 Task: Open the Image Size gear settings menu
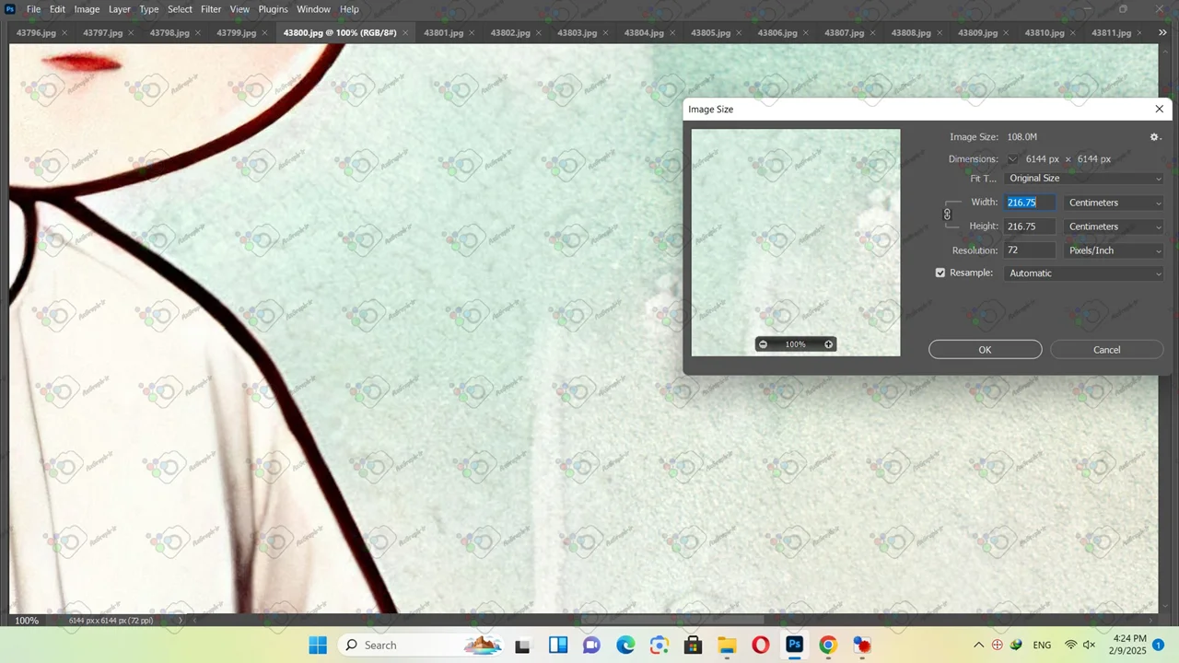pos(1154,137)
